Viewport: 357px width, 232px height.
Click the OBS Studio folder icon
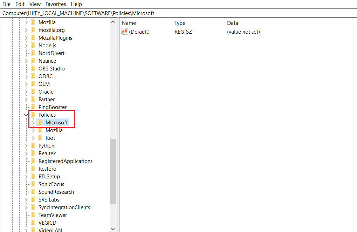33,69
